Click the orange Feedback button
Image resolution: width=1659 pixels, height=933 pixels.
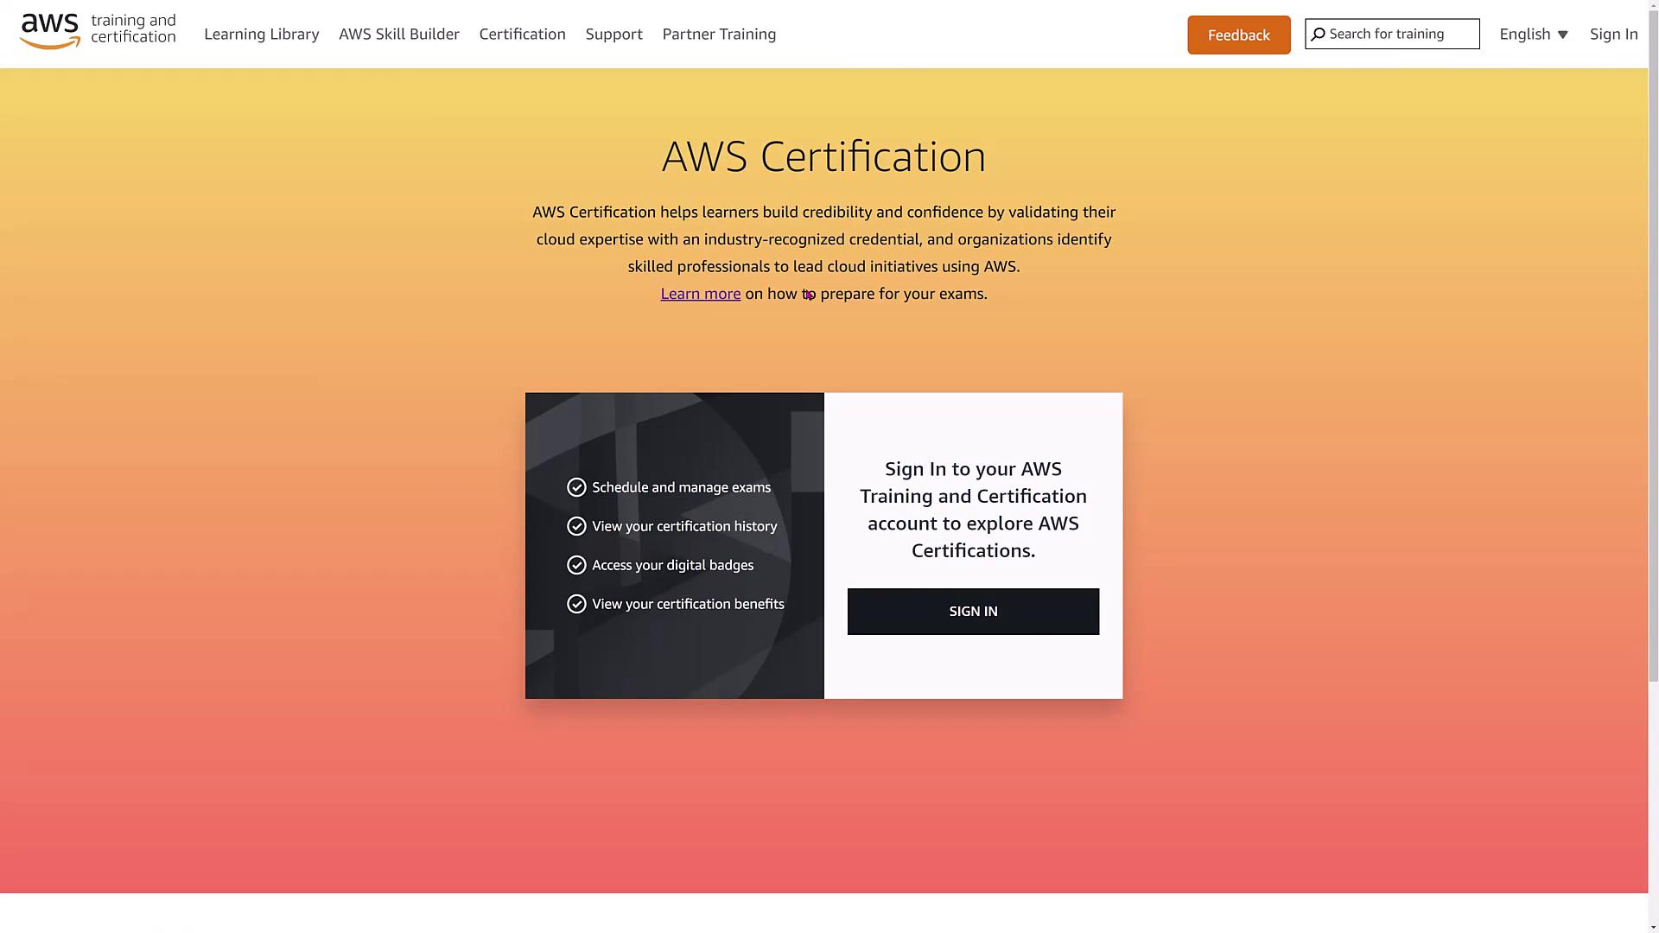click(x=1239, y=35)
